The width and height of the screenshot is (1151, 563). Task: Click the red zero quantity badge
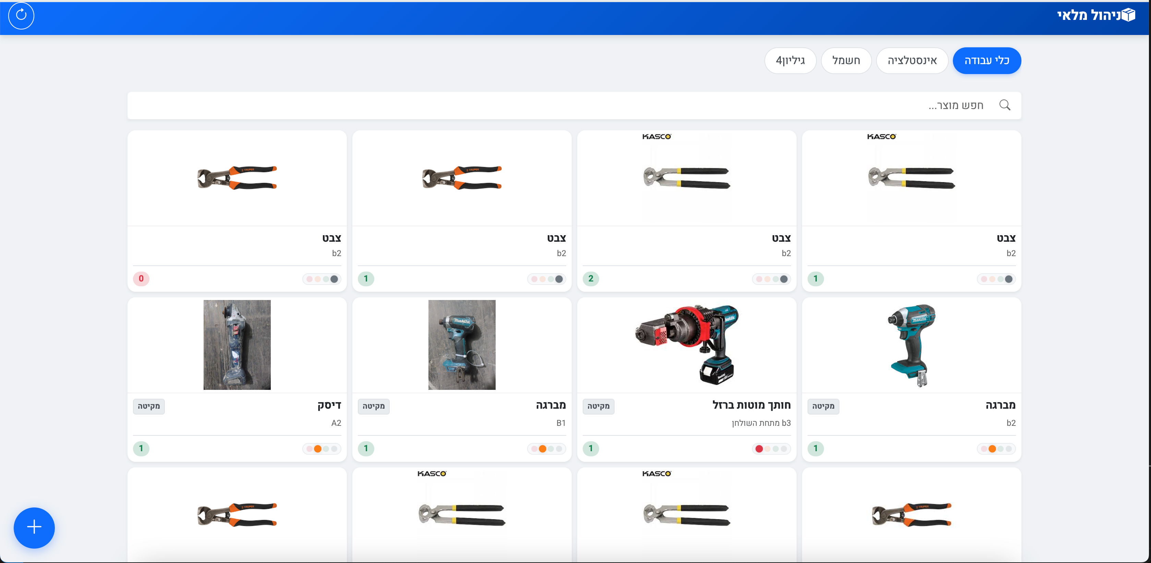pos(141,279)
